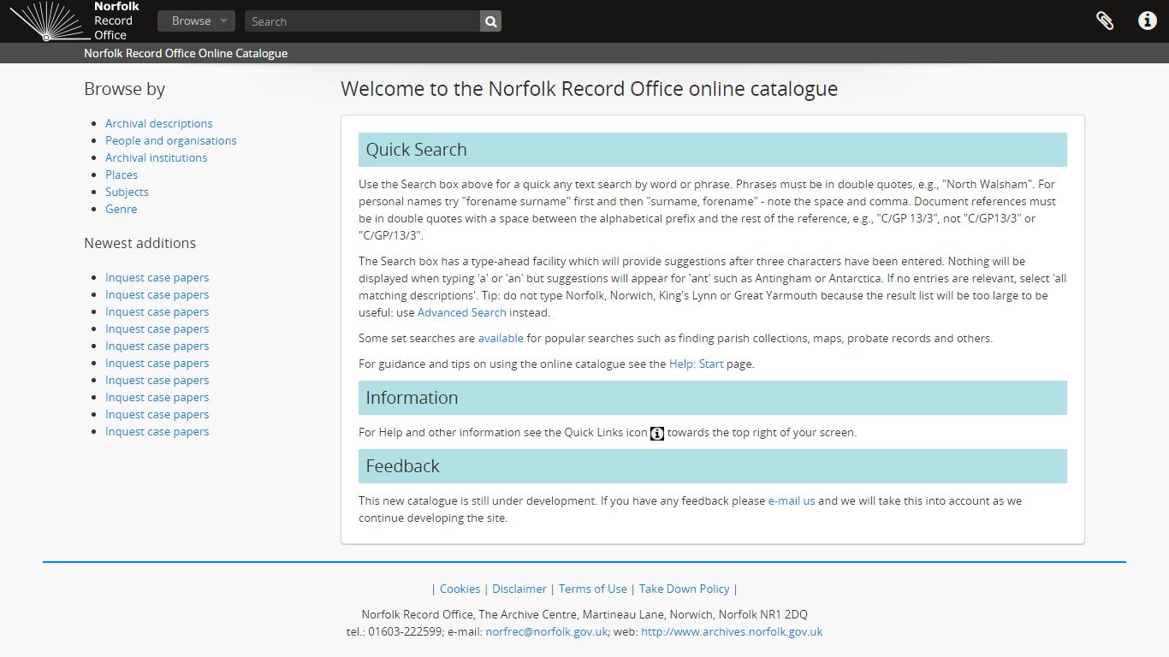
Task: Browse by Archival descriptions
Action: pos(159,123)
